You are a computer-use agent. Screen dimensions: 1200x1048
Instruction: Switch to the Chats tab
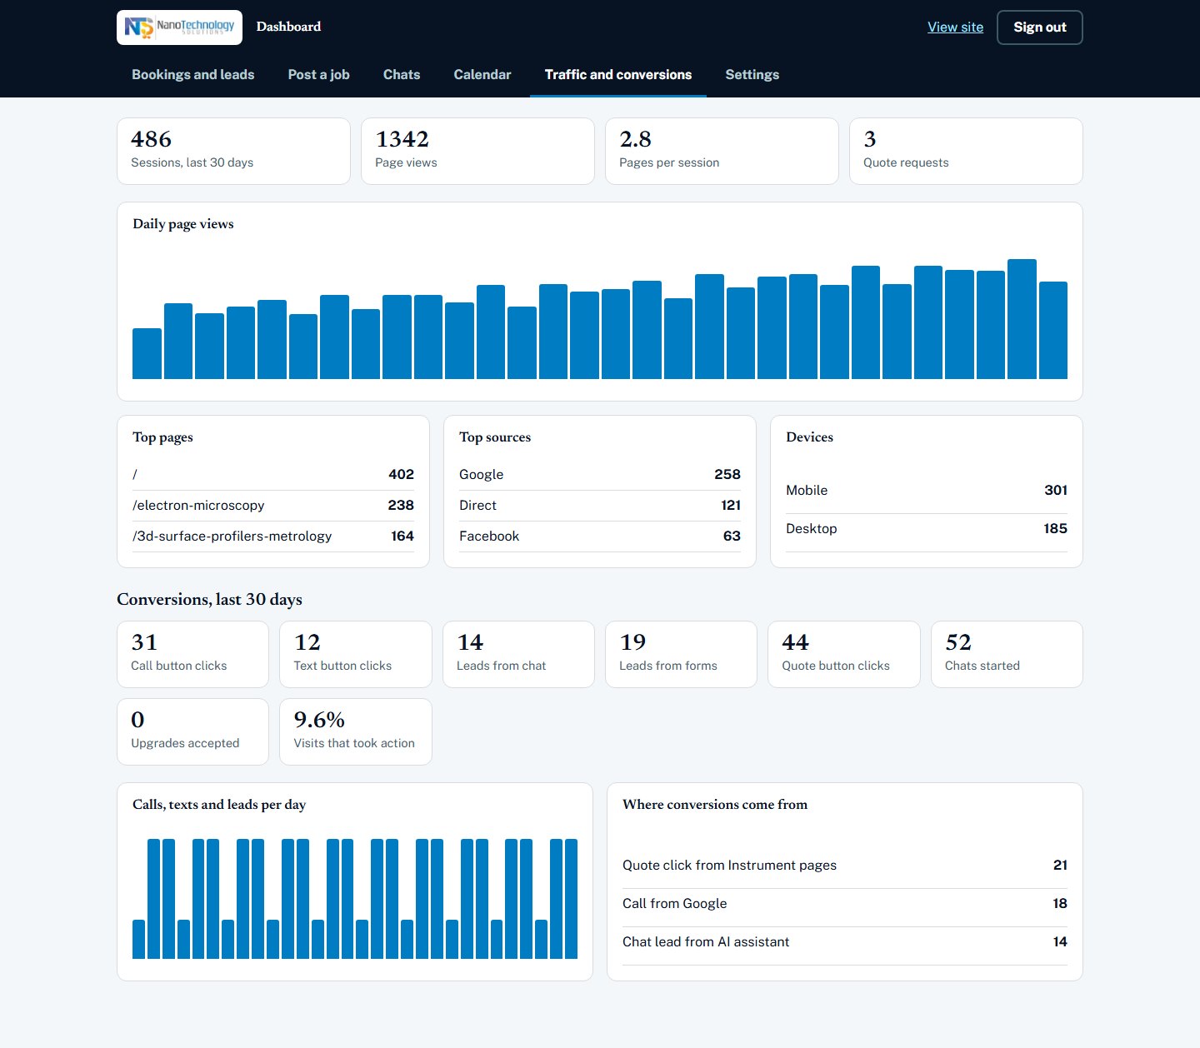coord(402,74)
